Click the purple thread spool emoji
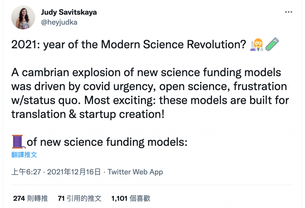Image resolution: width=305 pixels, height=208 pixels. tap(18, 142)
